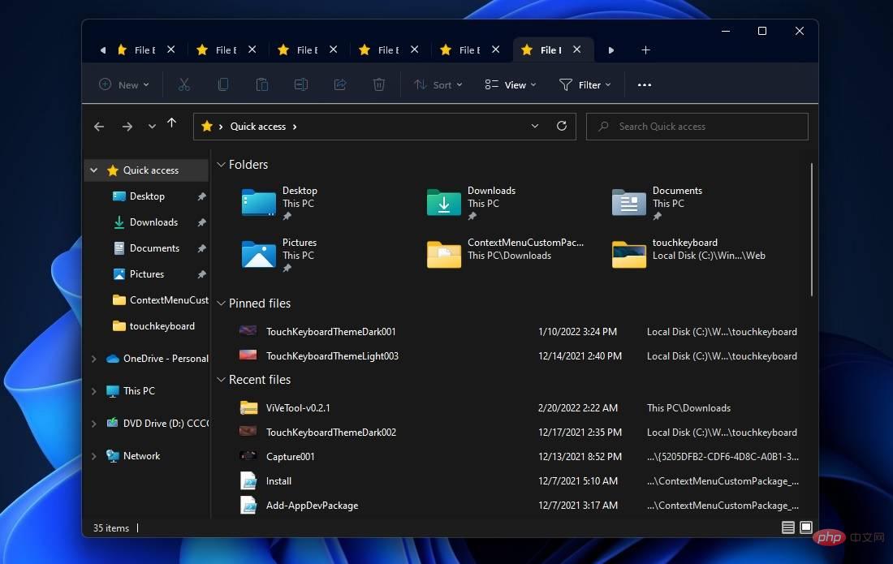Open a new File Explorer tab
This screenshot has width=893, height=564.
(x=646, y=50)
